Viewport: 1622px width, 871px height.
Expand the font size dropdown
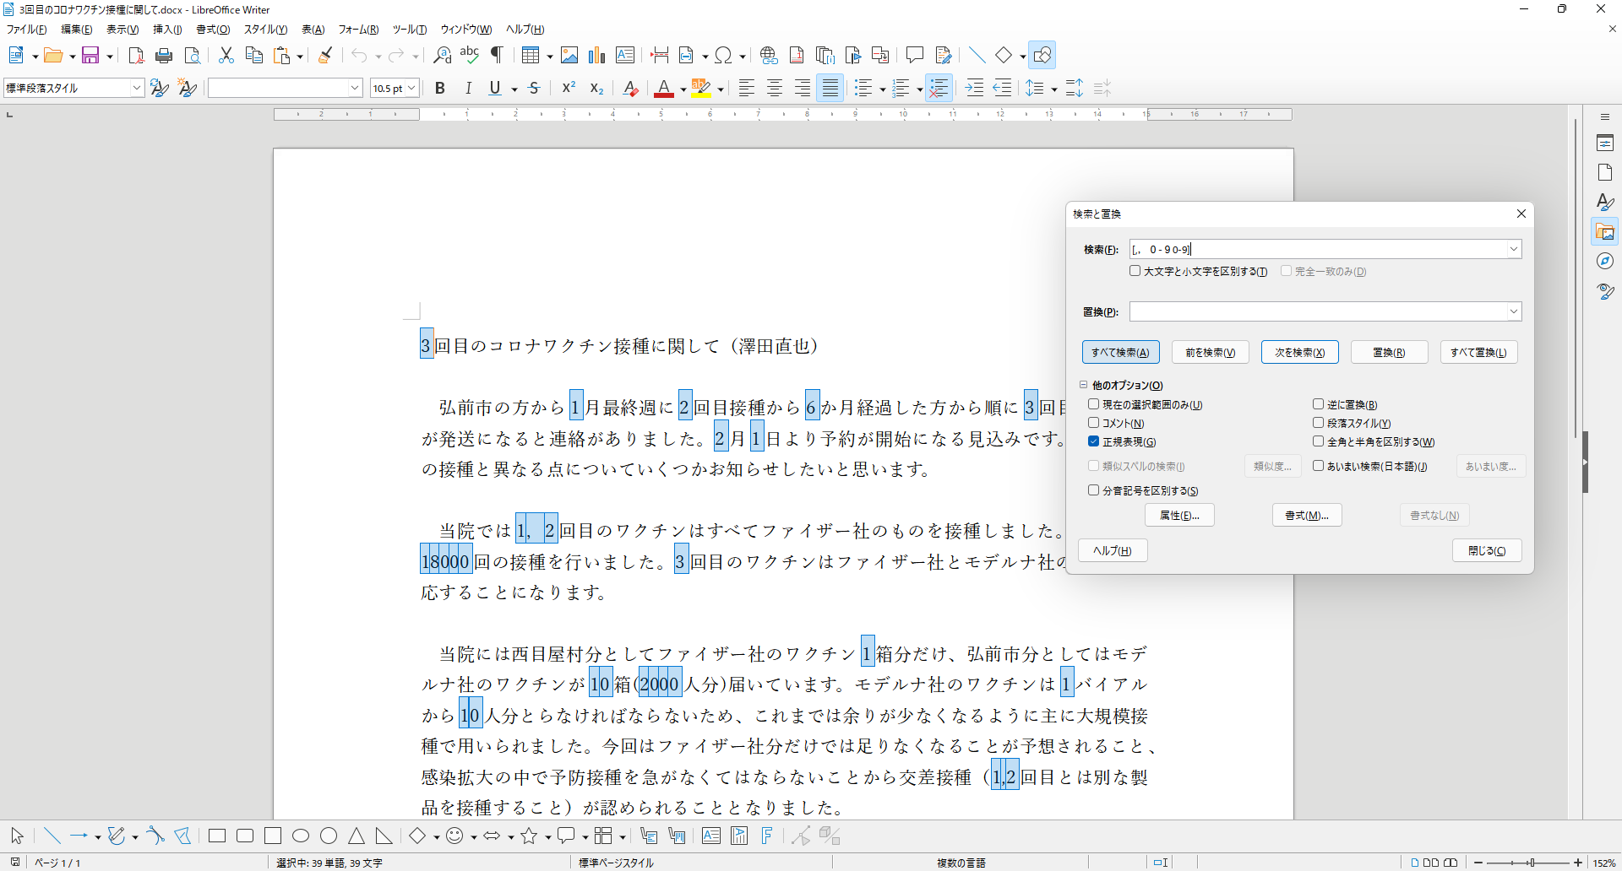(411, 88)
